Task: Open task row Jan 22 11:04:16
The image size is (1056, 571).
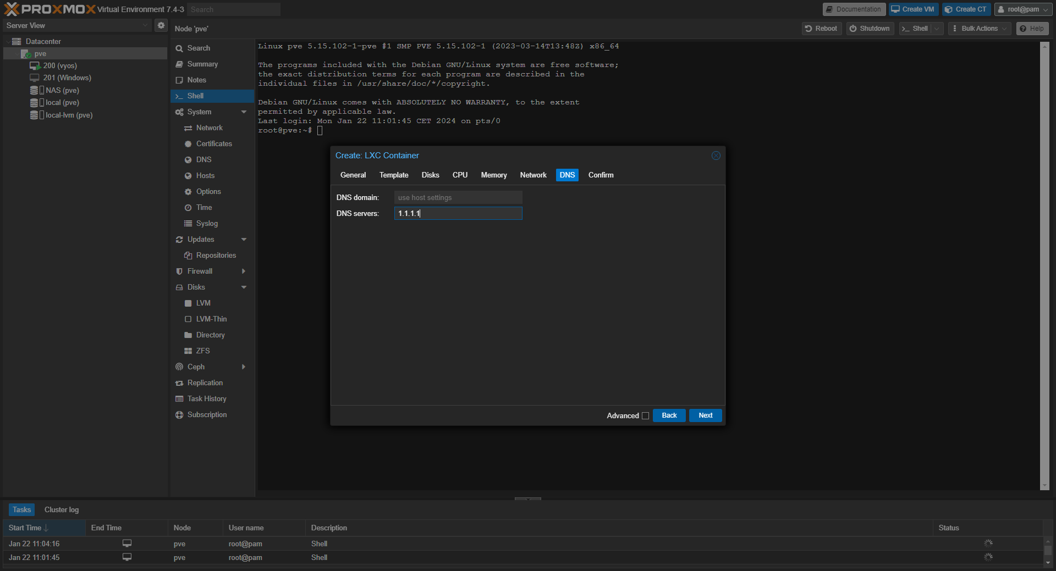Action: [522, 544]
